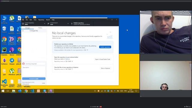Open VS Code from the taskbar
Viewport: 192px width, 108px height.
32,91
